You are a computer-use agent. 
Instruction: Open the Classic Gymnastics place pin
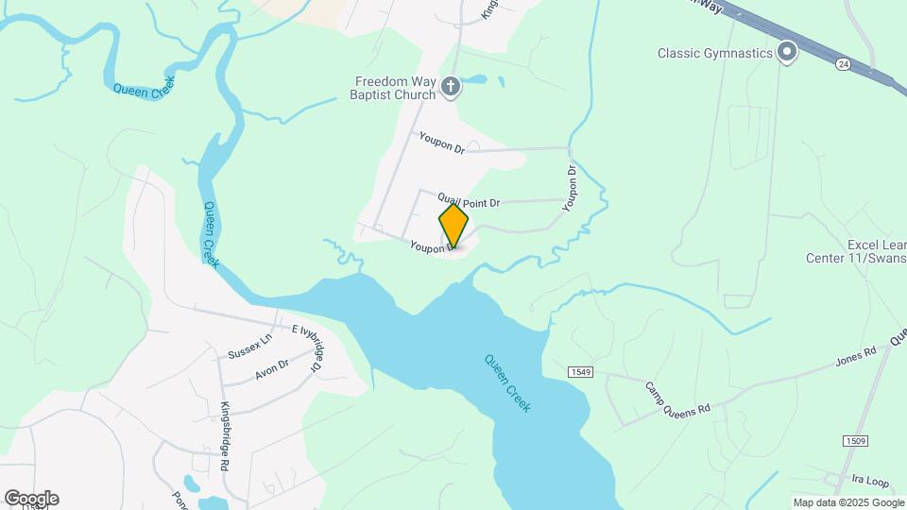[x=787, y=52]
